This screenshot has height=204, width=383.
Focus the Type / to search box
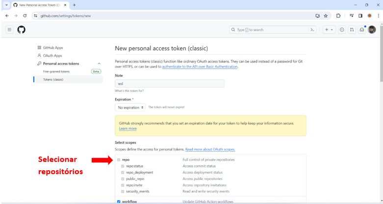click(273, 30)
